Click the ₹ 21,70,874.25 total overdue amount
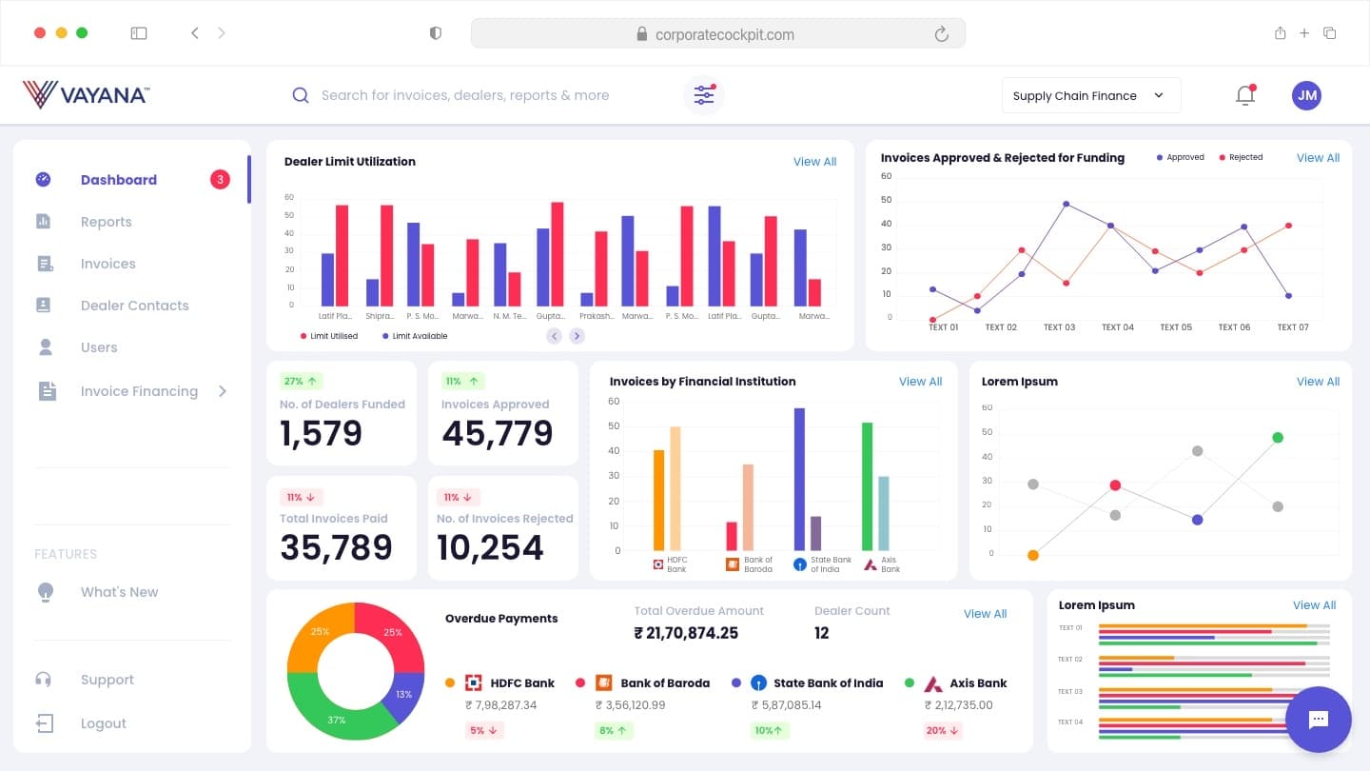This screenshot has height=771, width=1370. (x=686, y=633)
